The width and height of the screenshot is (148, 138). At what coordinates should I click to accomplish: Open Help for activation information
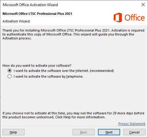tap(13, 132)
